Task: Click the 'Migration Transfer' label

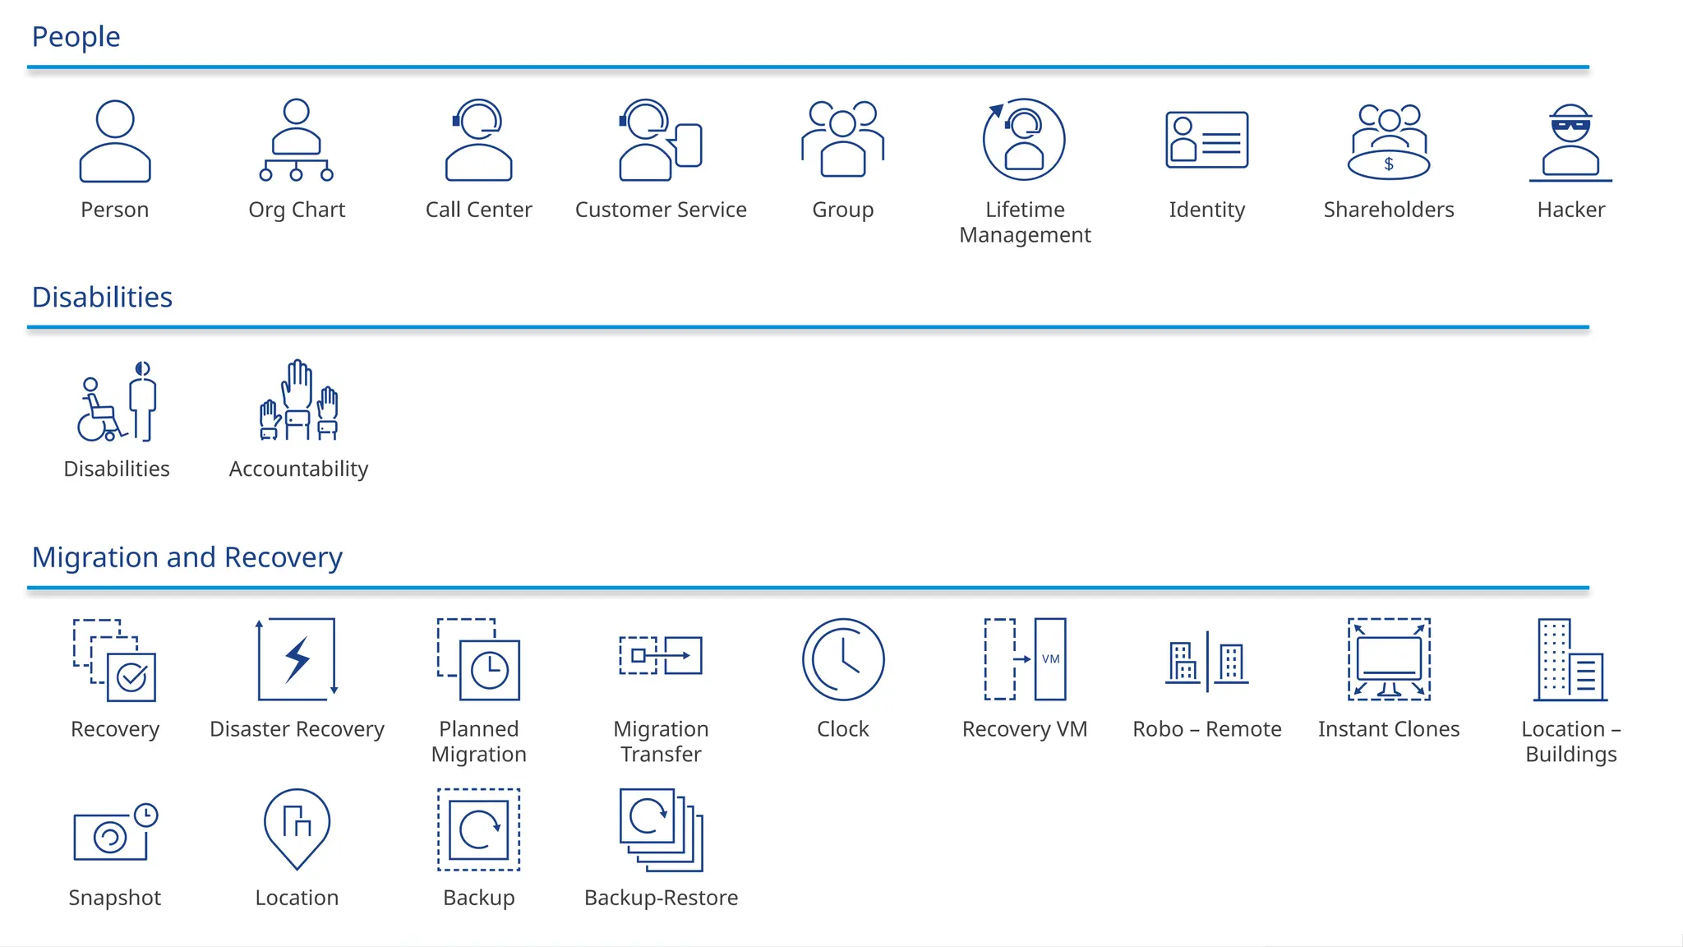Action: pyautogui.click(x=661, y=741)
